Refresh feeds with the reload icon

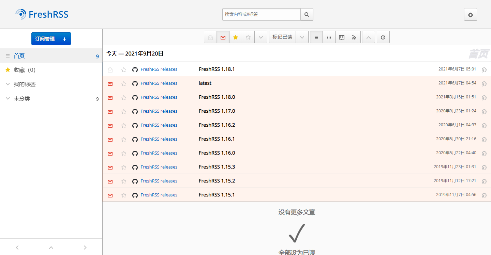point(383,37)
